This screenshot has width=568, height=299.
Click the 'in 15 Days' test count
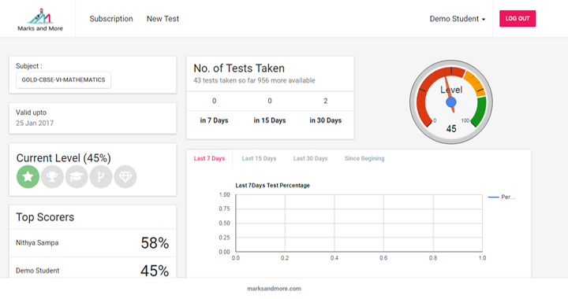(270, 101)
